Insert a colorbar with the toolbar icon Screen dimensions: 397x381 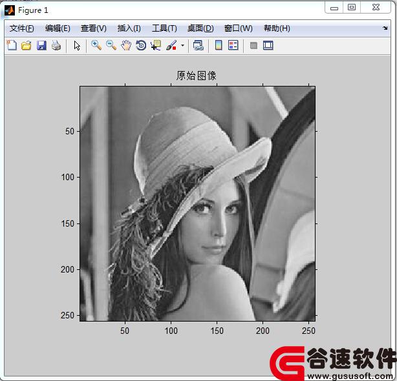tap(219, 45)
